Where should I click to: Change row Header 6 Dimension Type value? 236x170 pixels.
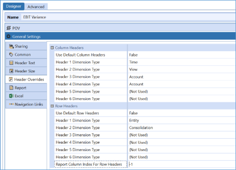pos(182,157)
